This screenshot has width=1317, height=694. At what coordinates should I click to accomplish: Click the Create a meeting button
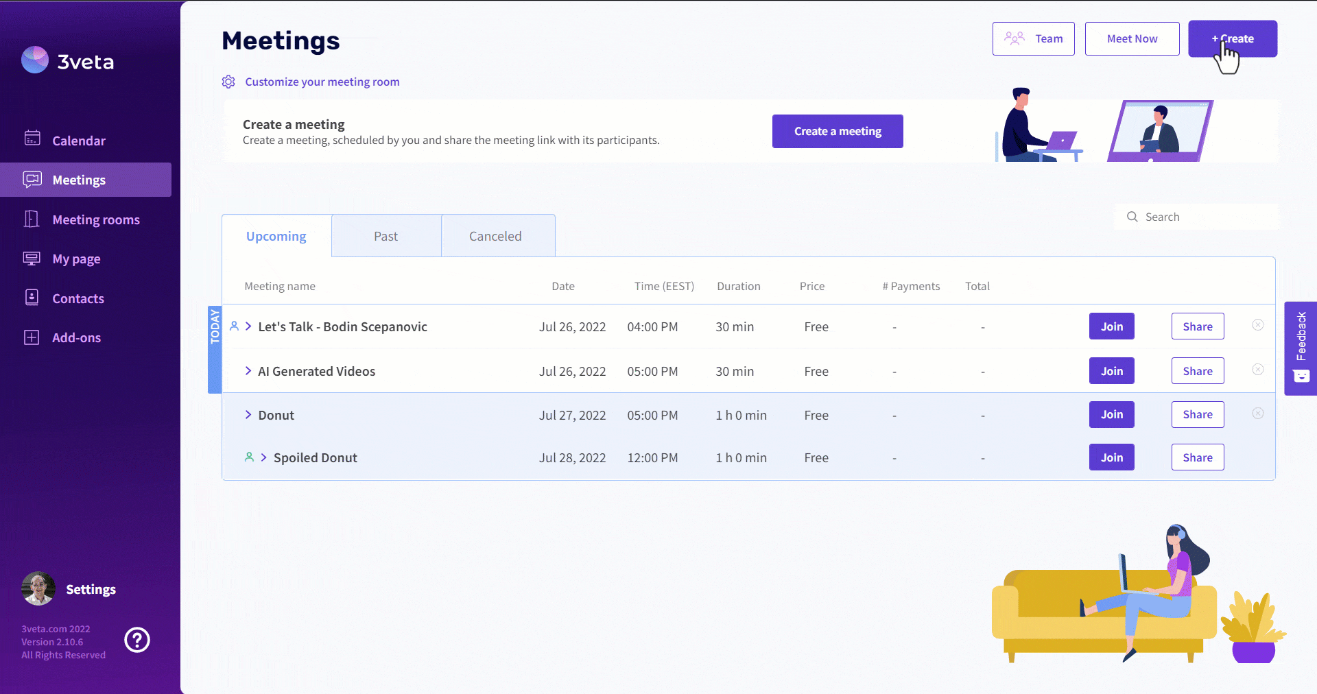pos(838,131)
